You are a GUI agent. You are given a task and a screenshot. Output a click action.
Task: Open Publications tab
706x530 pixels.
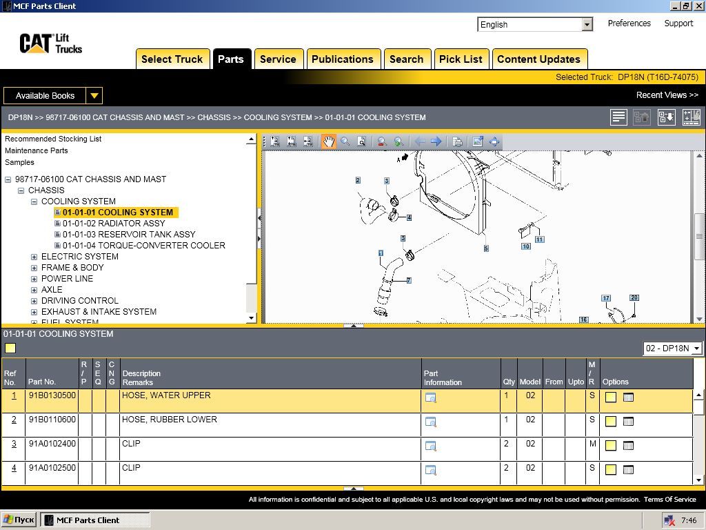click(x=343, y=59)
